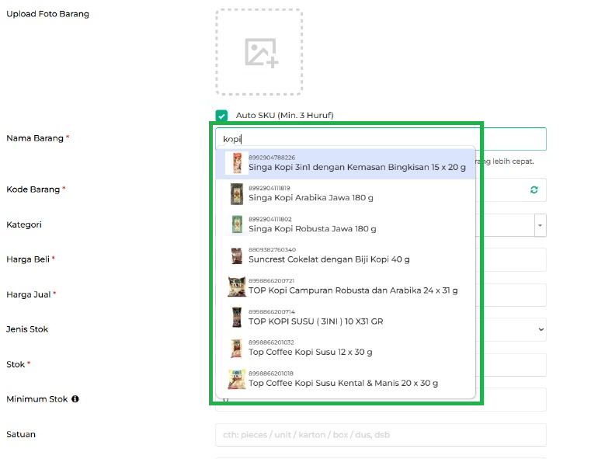Click the upload photo placeholder icon

tap(261, 53)
